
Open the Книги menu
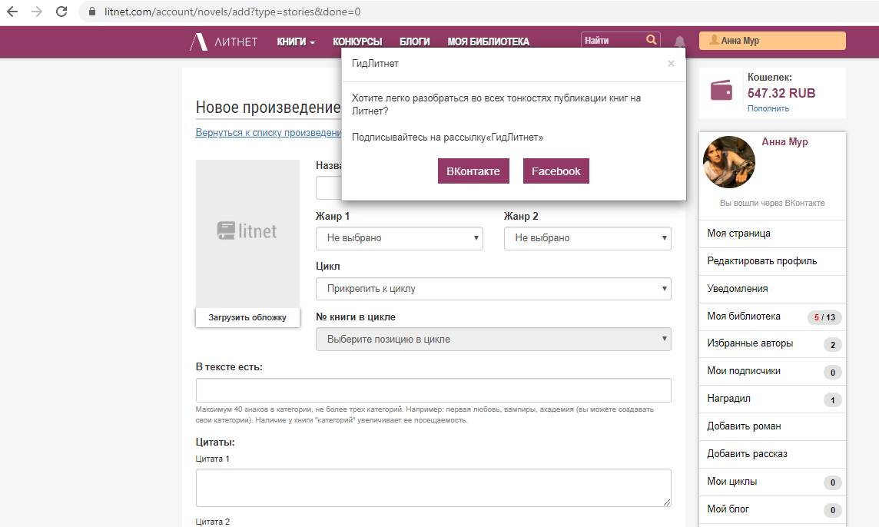click(296, 41)
